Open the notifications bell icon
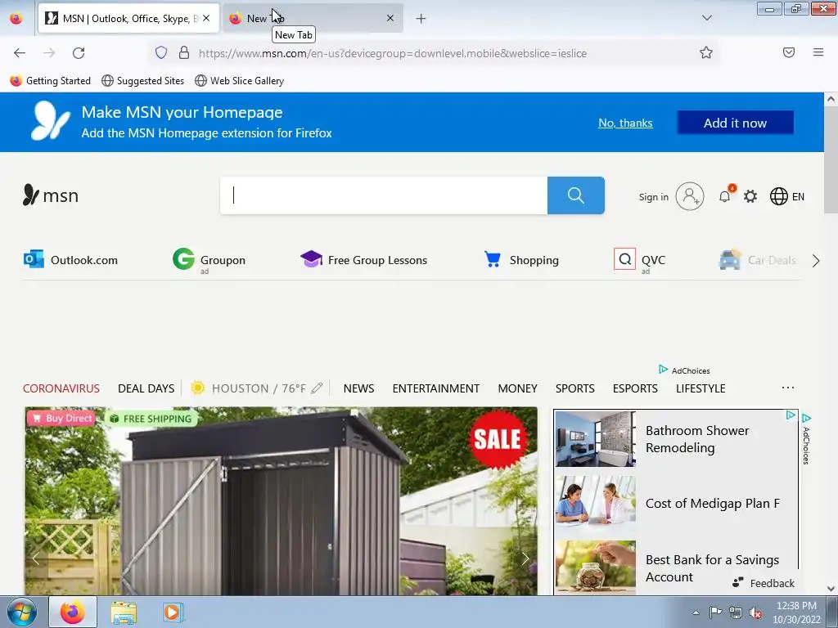 (725, 196)
